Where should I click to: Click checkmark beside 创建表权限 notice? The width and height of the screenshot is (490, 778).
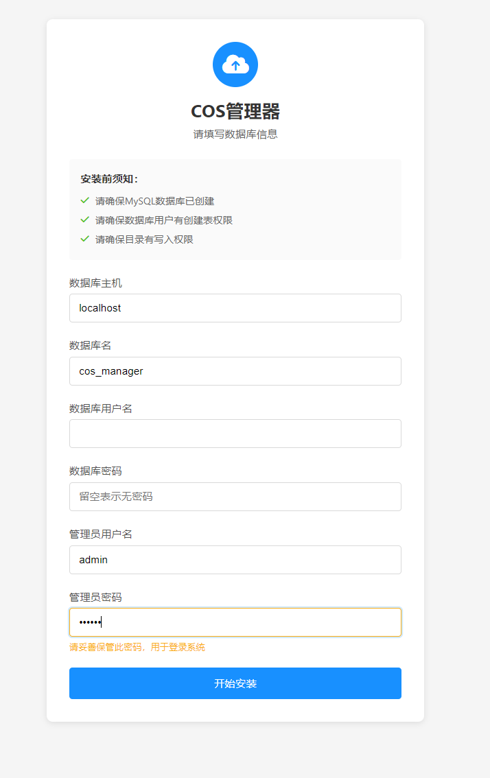[x=85, y=220]
